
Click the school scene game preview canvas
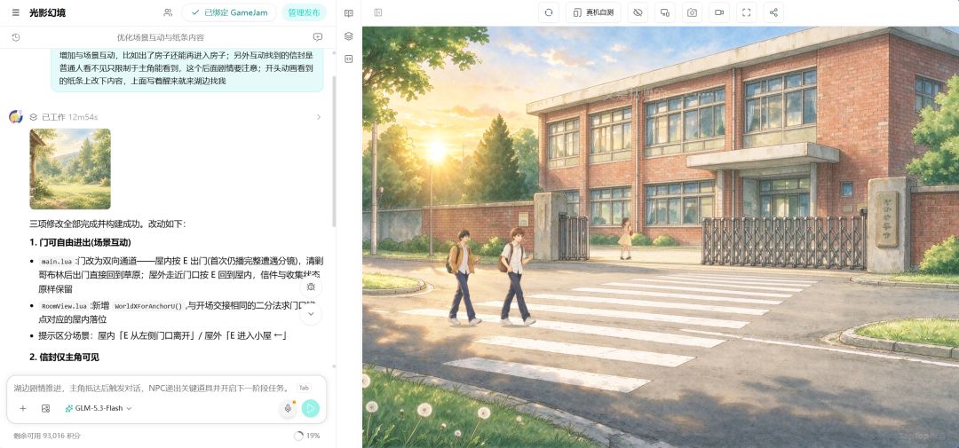pos(661,237)
